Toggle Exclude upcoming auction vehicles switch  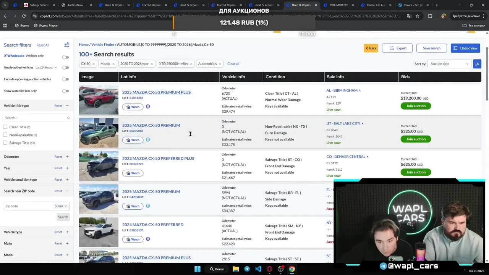tap(66, 79)
